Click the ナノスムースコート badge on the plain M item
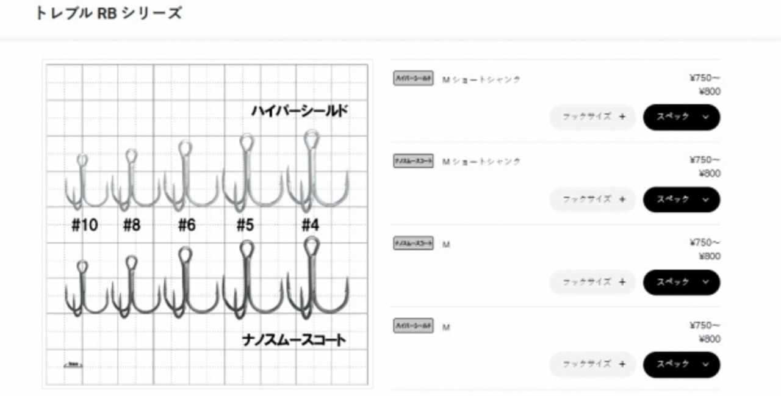This screenshot has width=781, height=396. 413,243
